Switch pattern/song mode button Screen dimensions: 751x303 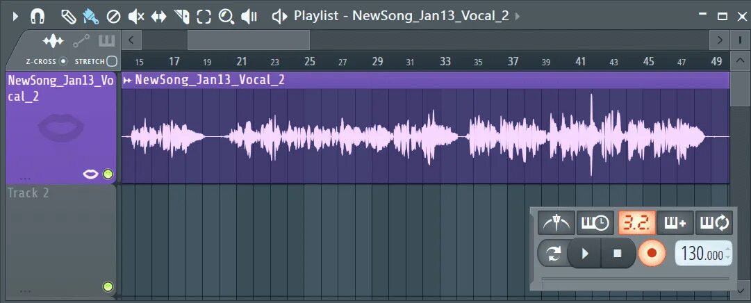click(553, 253)
